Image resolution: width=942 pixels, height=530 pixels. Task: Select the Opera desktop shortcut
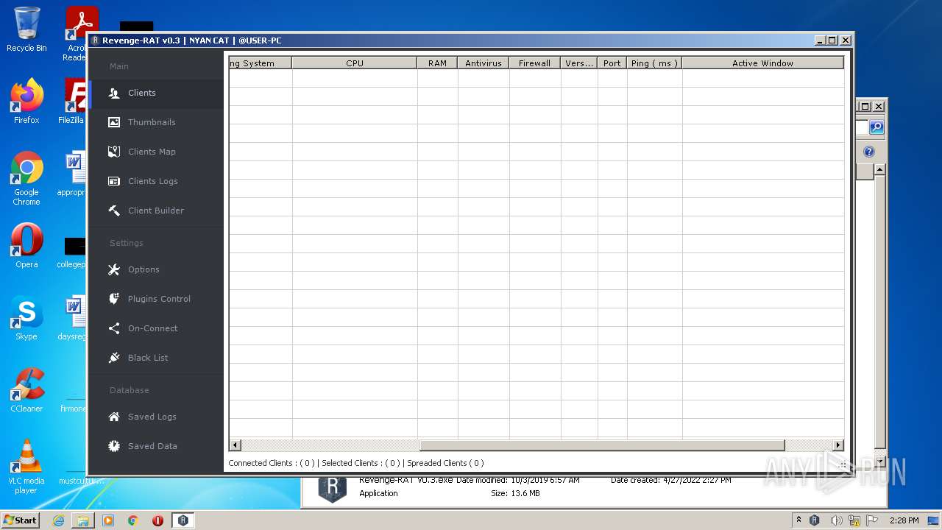(x=26, y=246)
